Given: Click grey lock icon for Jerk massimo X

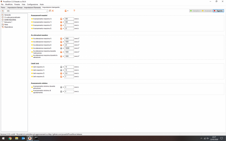Looking at the screenshot, I should click(x=61, y=67).
